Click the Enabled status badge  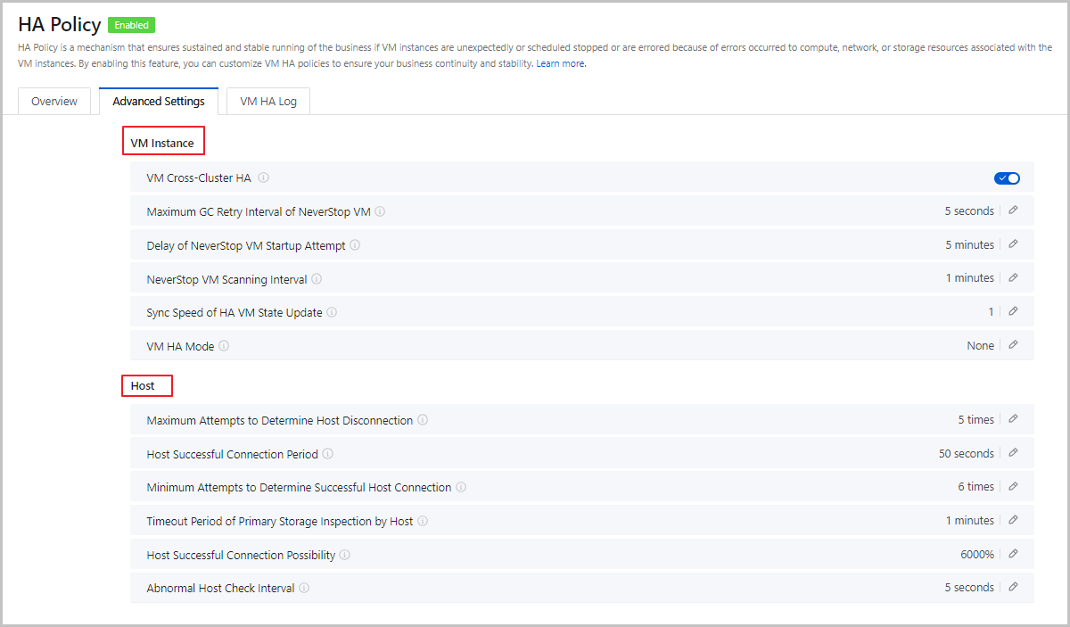tap(131, 25)
